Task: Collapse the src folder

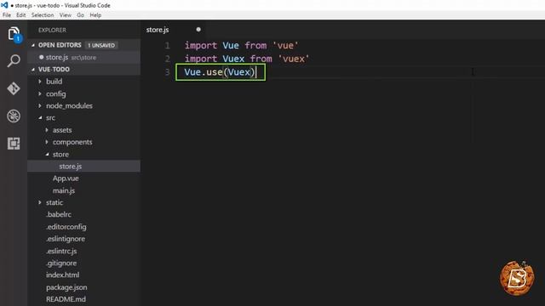Action: coord(40,117)
